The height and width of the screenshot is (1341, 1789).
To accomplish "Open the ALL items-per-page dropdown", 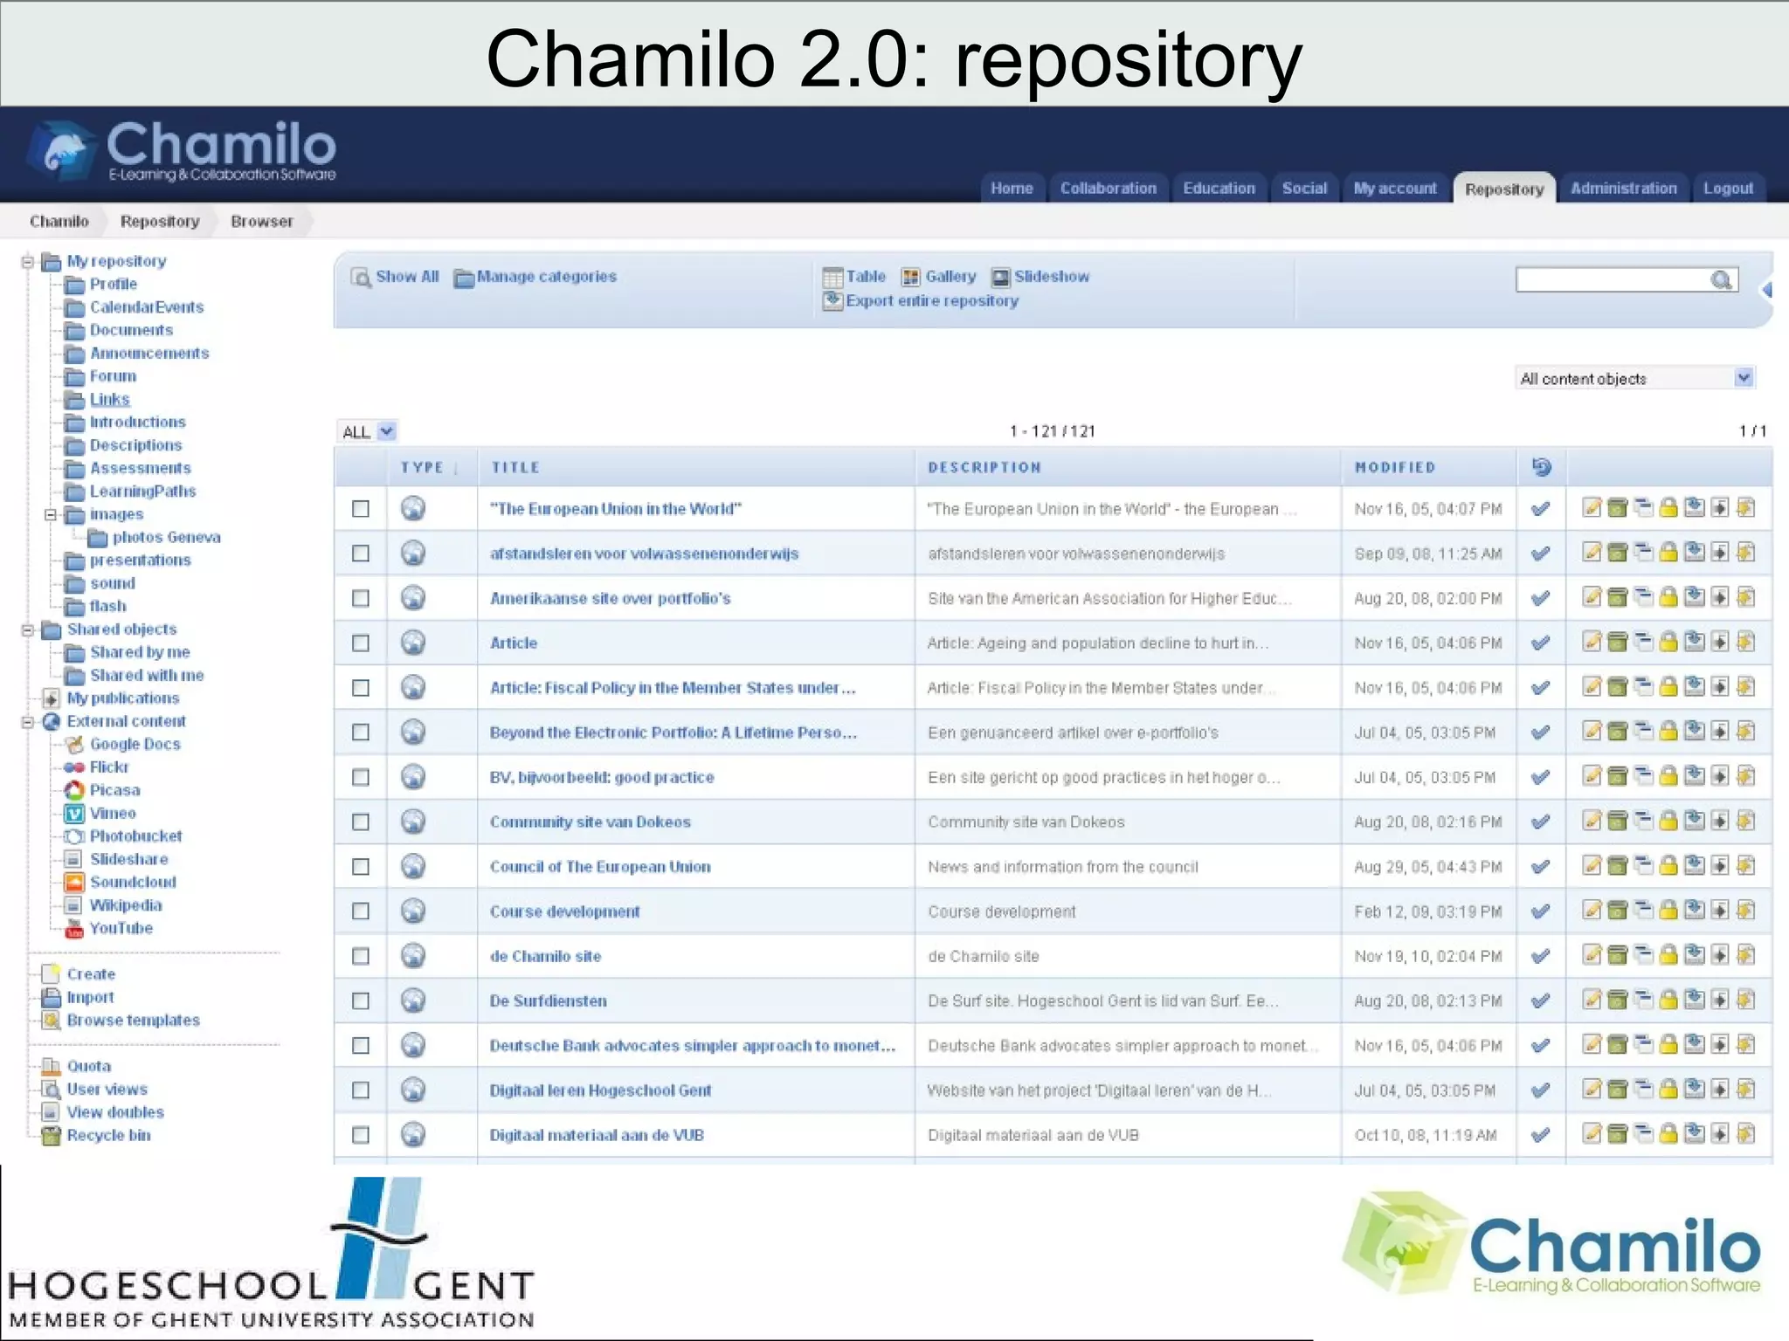I will coord(367,431).
